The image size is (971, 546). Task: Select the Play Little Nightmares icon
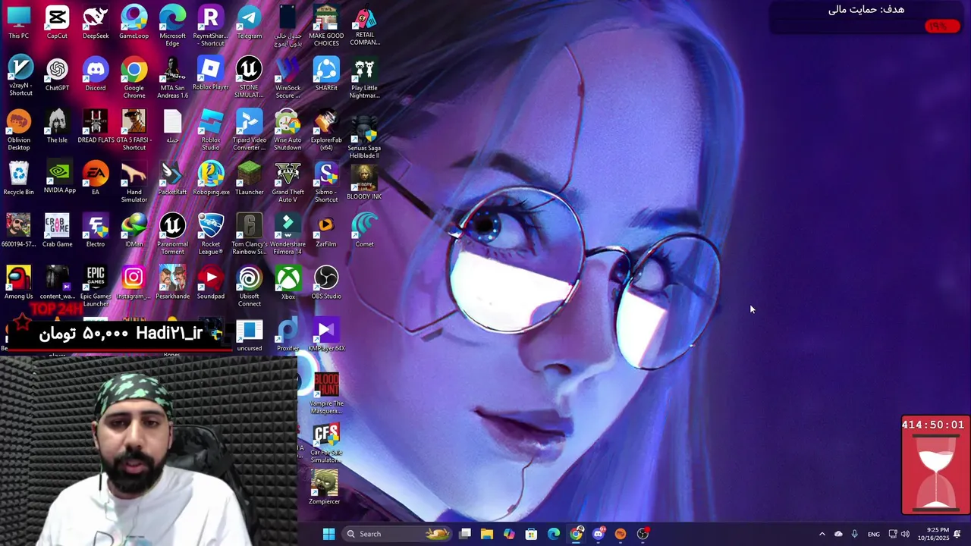click(364, 77)
